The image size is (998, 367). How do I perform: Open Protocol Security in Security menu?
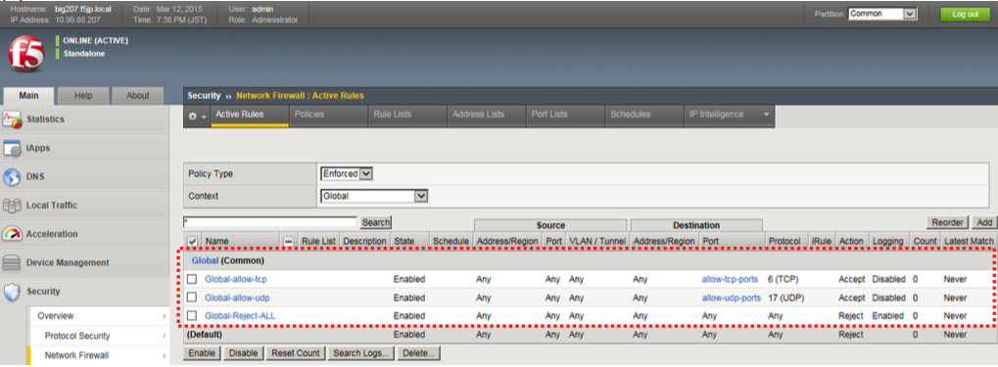coord(77,336)
